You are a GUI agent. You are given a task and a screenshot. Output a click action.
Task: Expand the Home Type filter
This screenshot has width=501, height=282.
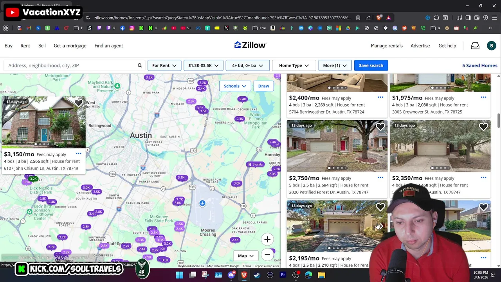coord(294,65)
